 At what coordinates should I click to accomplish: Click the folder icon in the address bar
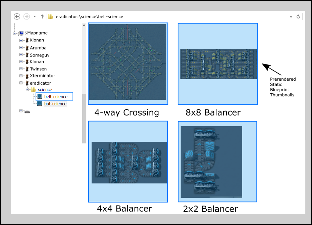coord(51,16)
